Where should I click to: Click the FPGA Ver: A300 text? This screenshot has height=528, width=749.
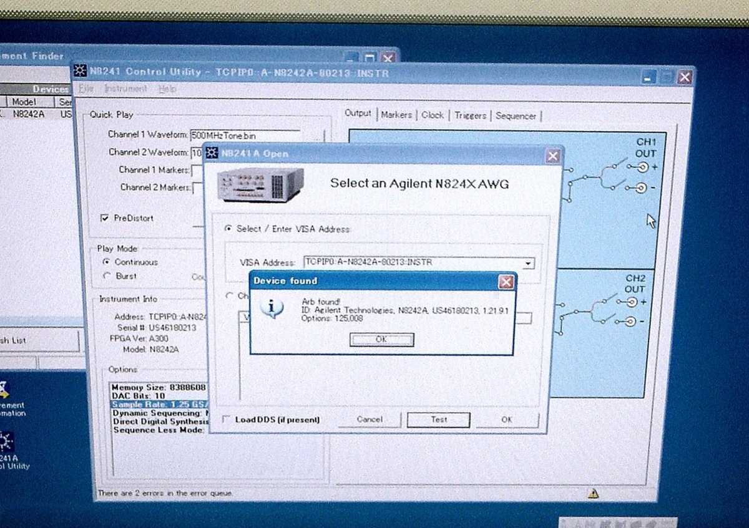[139, 338]
